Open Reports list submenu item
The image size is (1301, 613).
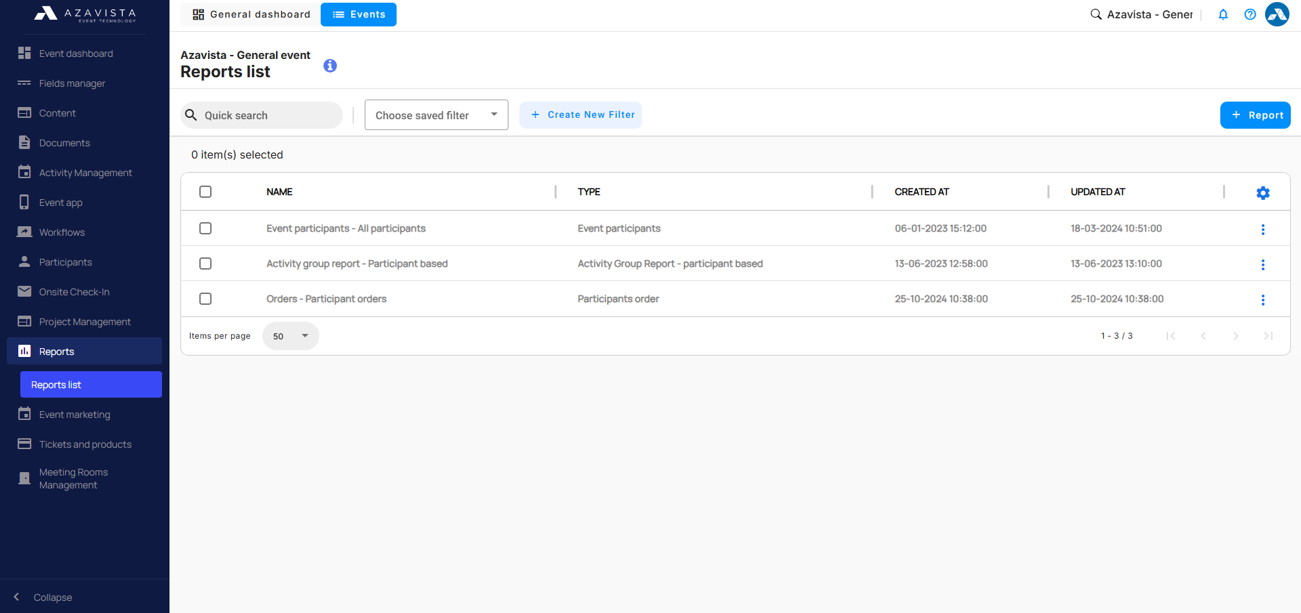pyautogui.click(x=91, y=385)
